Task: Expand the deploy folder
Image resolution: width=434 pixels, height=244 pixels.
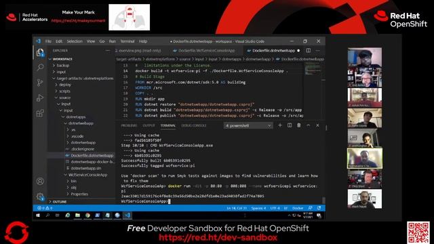Action: [x=65, y=85]
